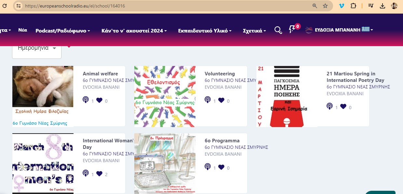This screenshot has height=194, width=403.
Task: Open the media control playlist icon
Action: pyautogui.click(x=371, y=6)
